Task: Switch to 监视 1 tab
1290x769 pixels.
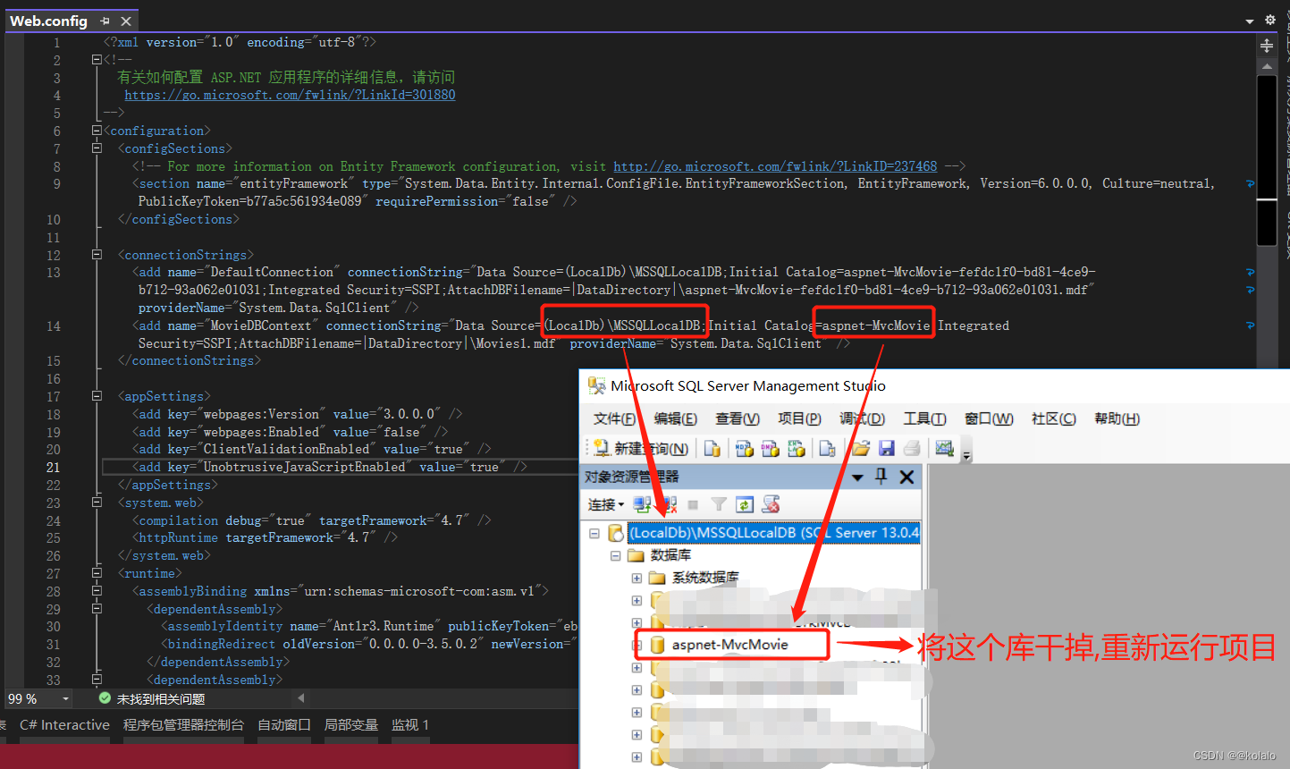Action: click(x=410, y=725)
